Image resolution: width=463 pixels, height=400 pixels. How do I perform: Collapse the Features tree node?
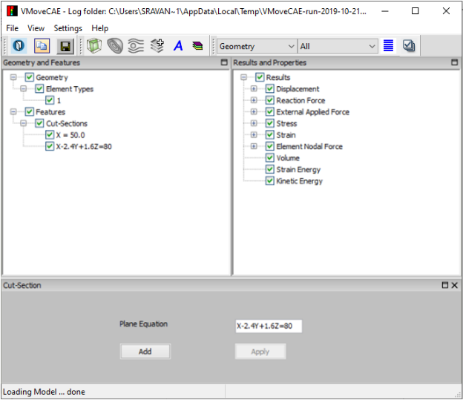[x=13, y=111]
